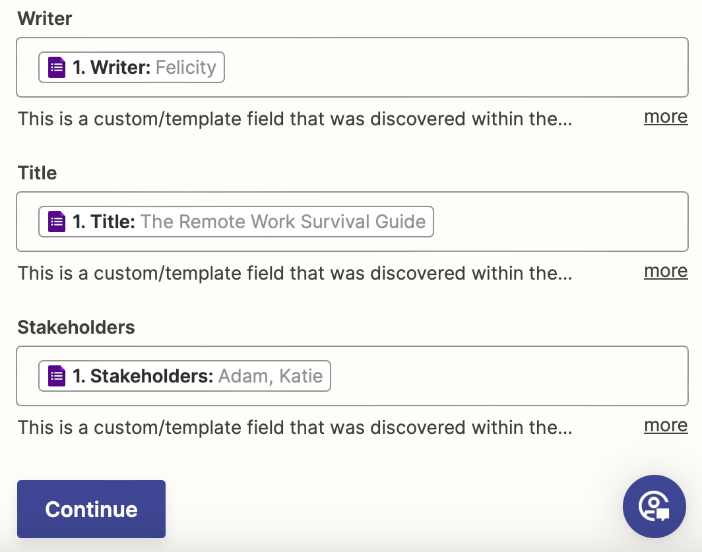Click the Forms icon in Stakeholders pill
The width and height of the screenshot is (702, 552).
[57, 376]
